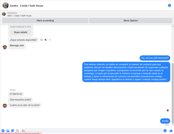Click the 'Joined Facebook in 2010' text

20,27
